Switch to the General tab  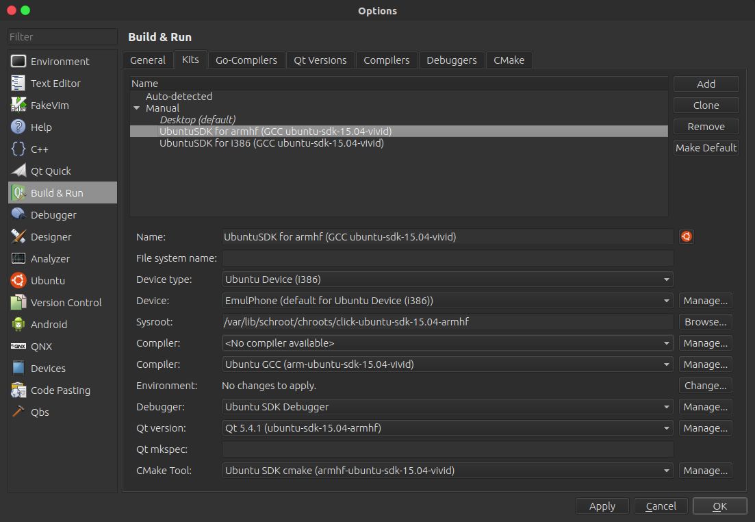147,60
